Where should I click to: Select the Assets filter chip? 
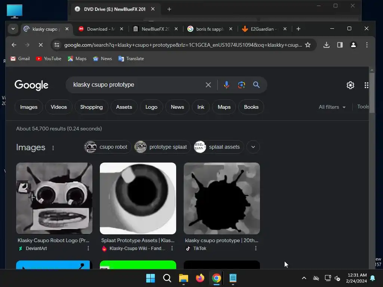tap(124, 107)
